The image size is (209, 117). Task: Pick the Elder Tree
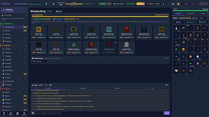point(56,48)
